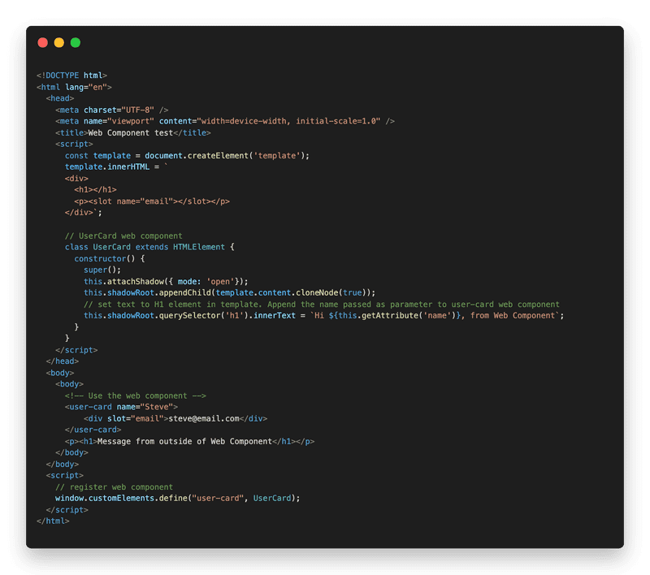Click the "window.customElements.define" line
This screenshot has height=575, width=650.
tap(177, 498)
